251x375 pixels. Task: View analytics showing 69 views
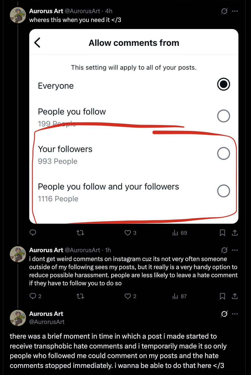click(x=175, y=233)
